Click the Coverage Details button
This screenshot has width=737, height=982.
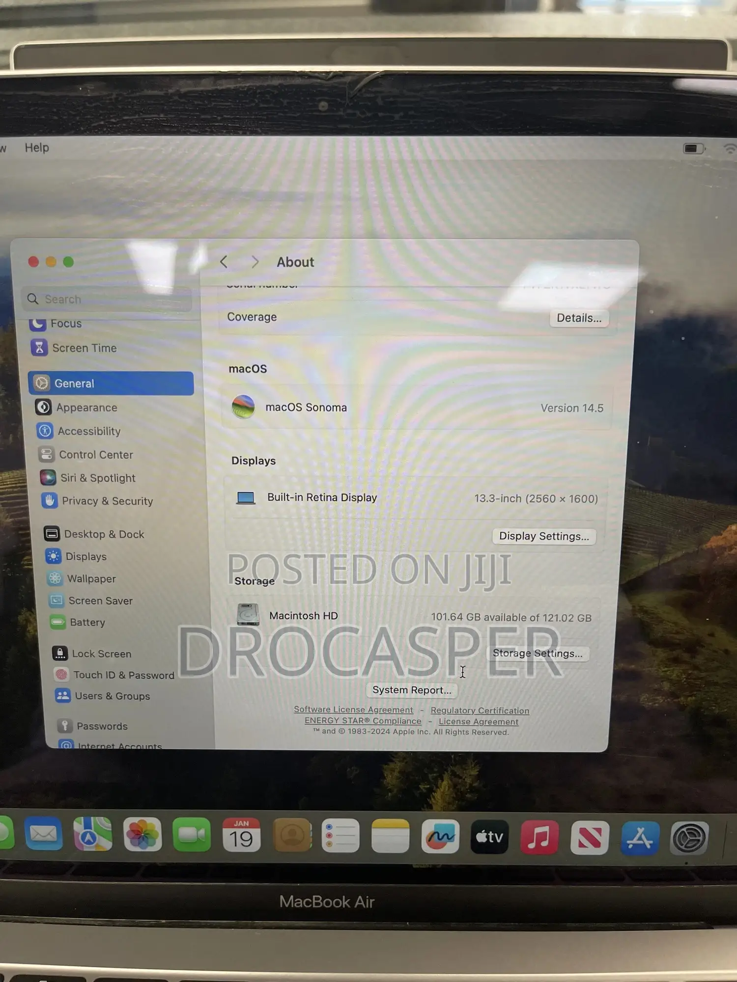(579, 318)
